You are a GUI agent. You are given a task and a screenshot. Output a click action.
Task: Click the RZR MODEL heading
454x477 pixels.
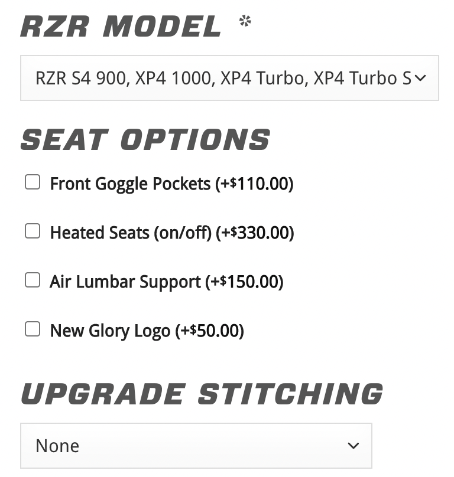(121, 27)
